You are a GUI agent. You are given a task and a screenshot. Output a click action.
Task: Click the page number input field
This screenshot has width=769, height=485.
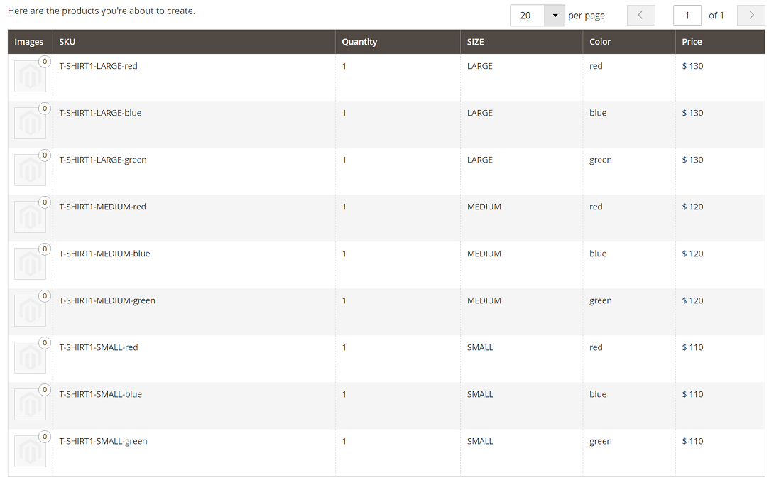coord(687,15)
